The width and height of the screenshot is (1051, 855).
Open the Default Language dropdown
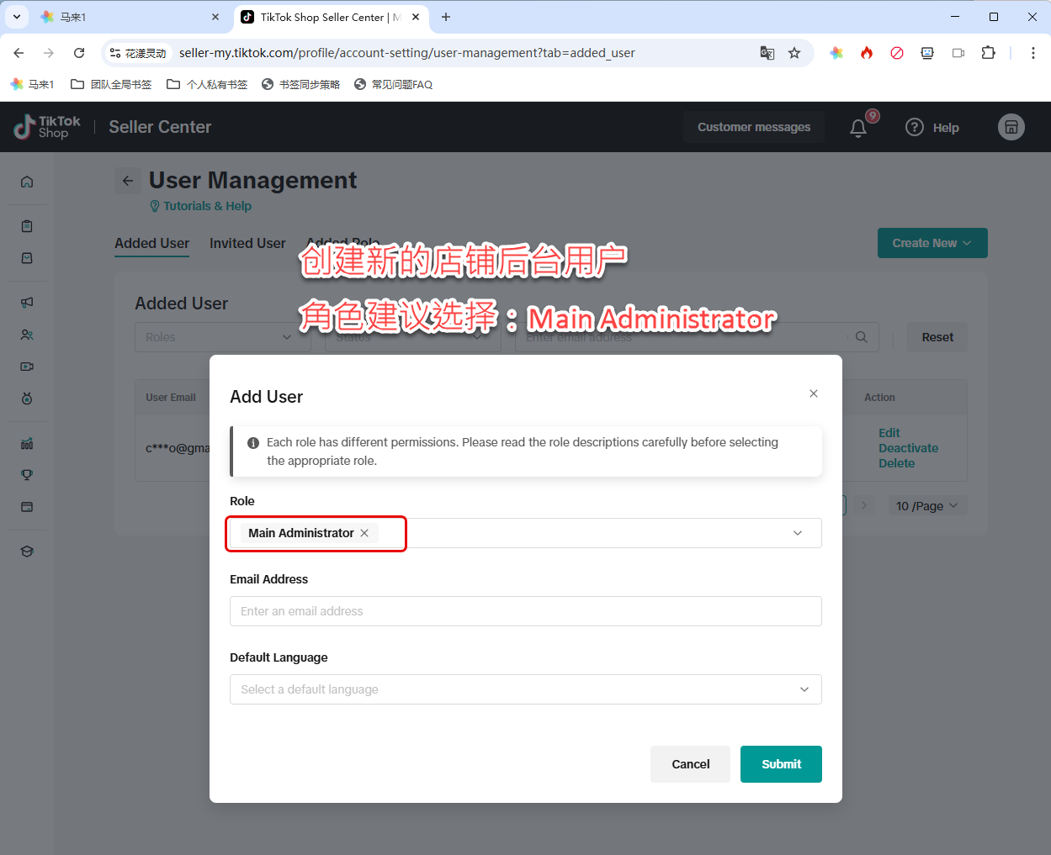point(525,689)
